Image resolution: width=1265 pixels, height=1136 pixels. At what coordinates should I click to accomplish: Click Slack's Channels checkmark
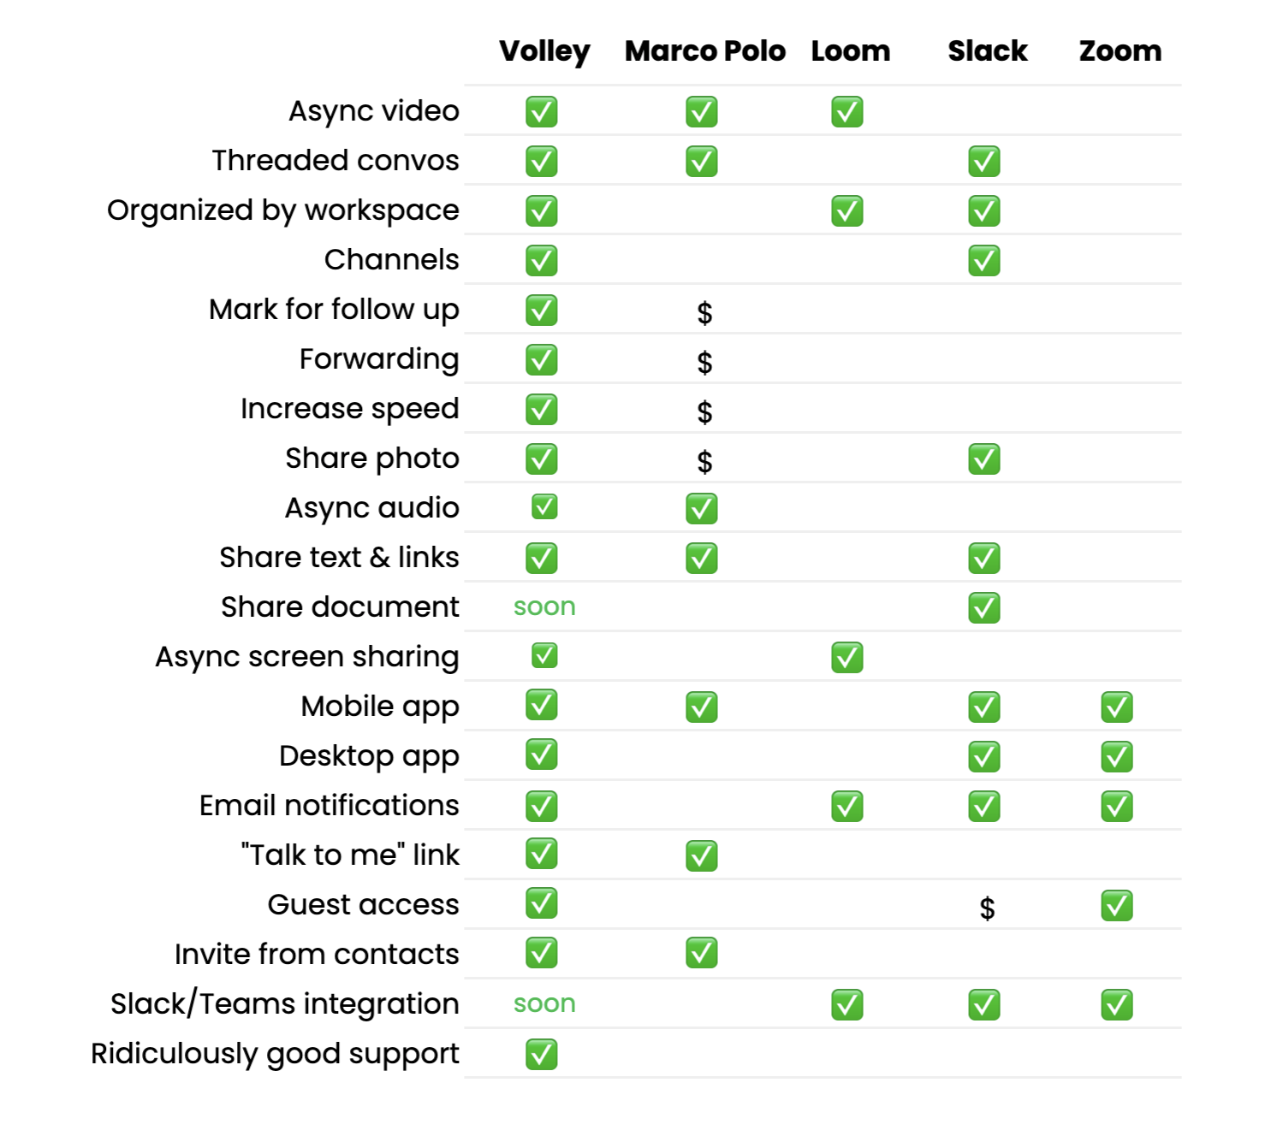(x=984, y=260)
